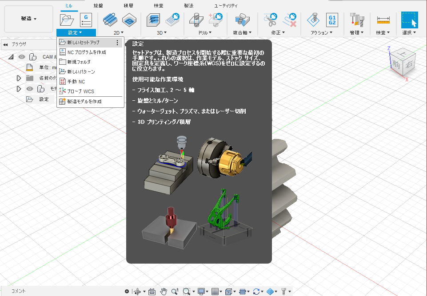Click the grid and snaps icon
The width and height of the screenshot is (427, 296).
pos(215,292)
